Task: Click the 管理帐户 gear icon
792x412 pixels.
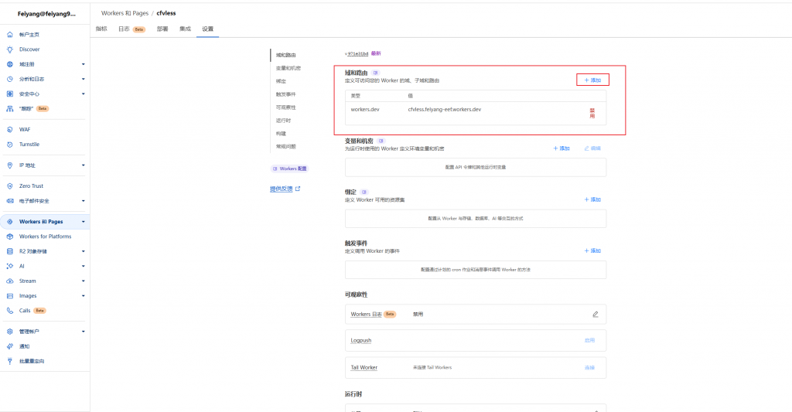Action: (x=9, y=332)
